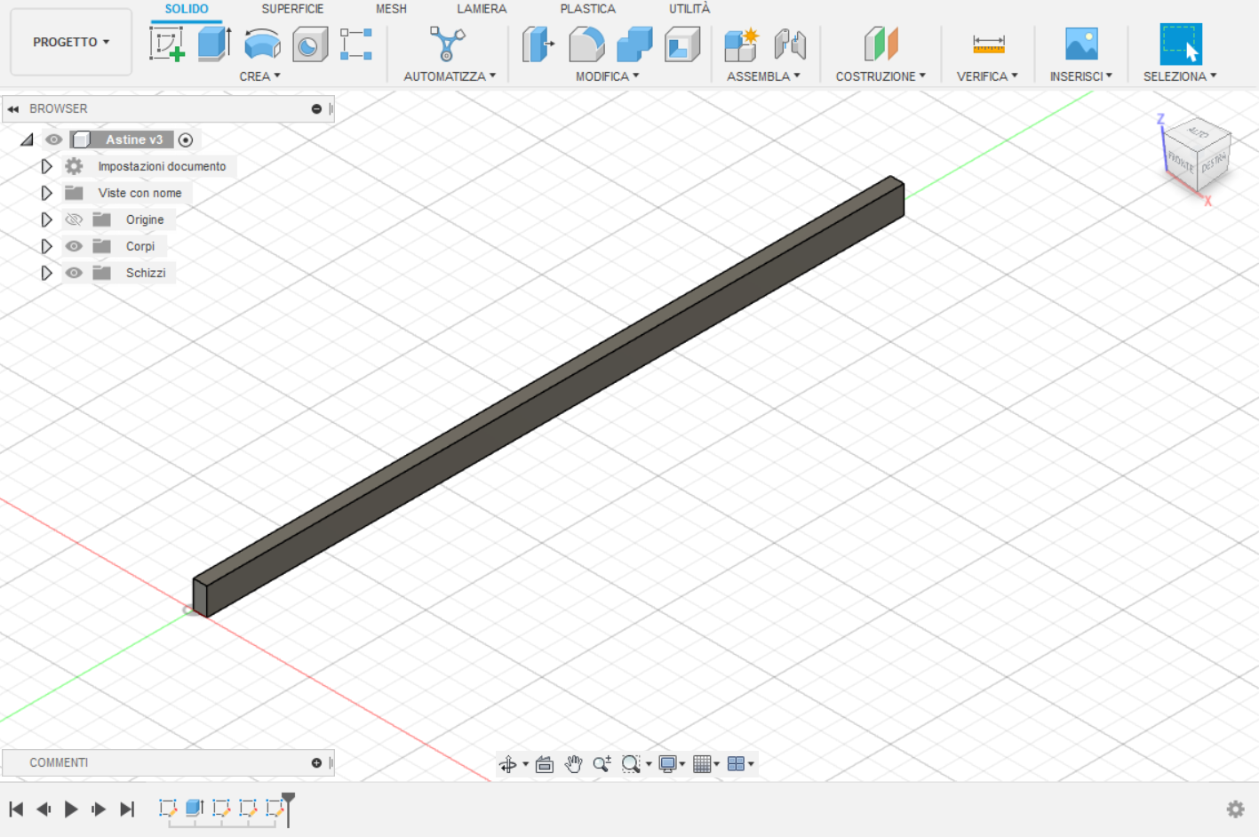The width and height of the screenshot is (1259, 837).
Task: Click the BROWSER panel options dot
Action: pos(316,109)
